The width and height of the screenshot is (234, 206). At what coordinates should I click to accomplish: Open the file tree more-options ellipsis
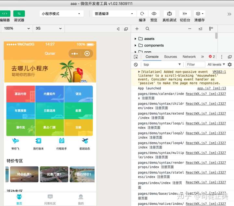coord(190,29)
